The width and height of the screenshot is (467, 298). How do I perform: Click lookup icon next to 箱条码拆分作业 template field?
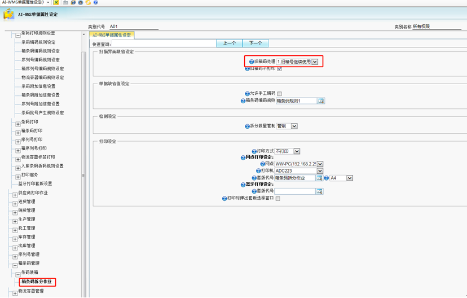click(319, 178)
